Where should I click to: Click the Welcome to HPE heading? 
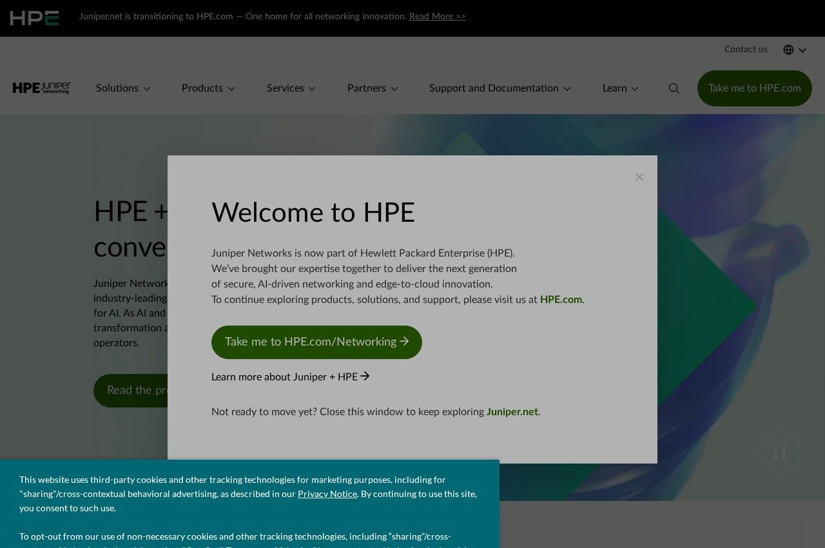313,213
